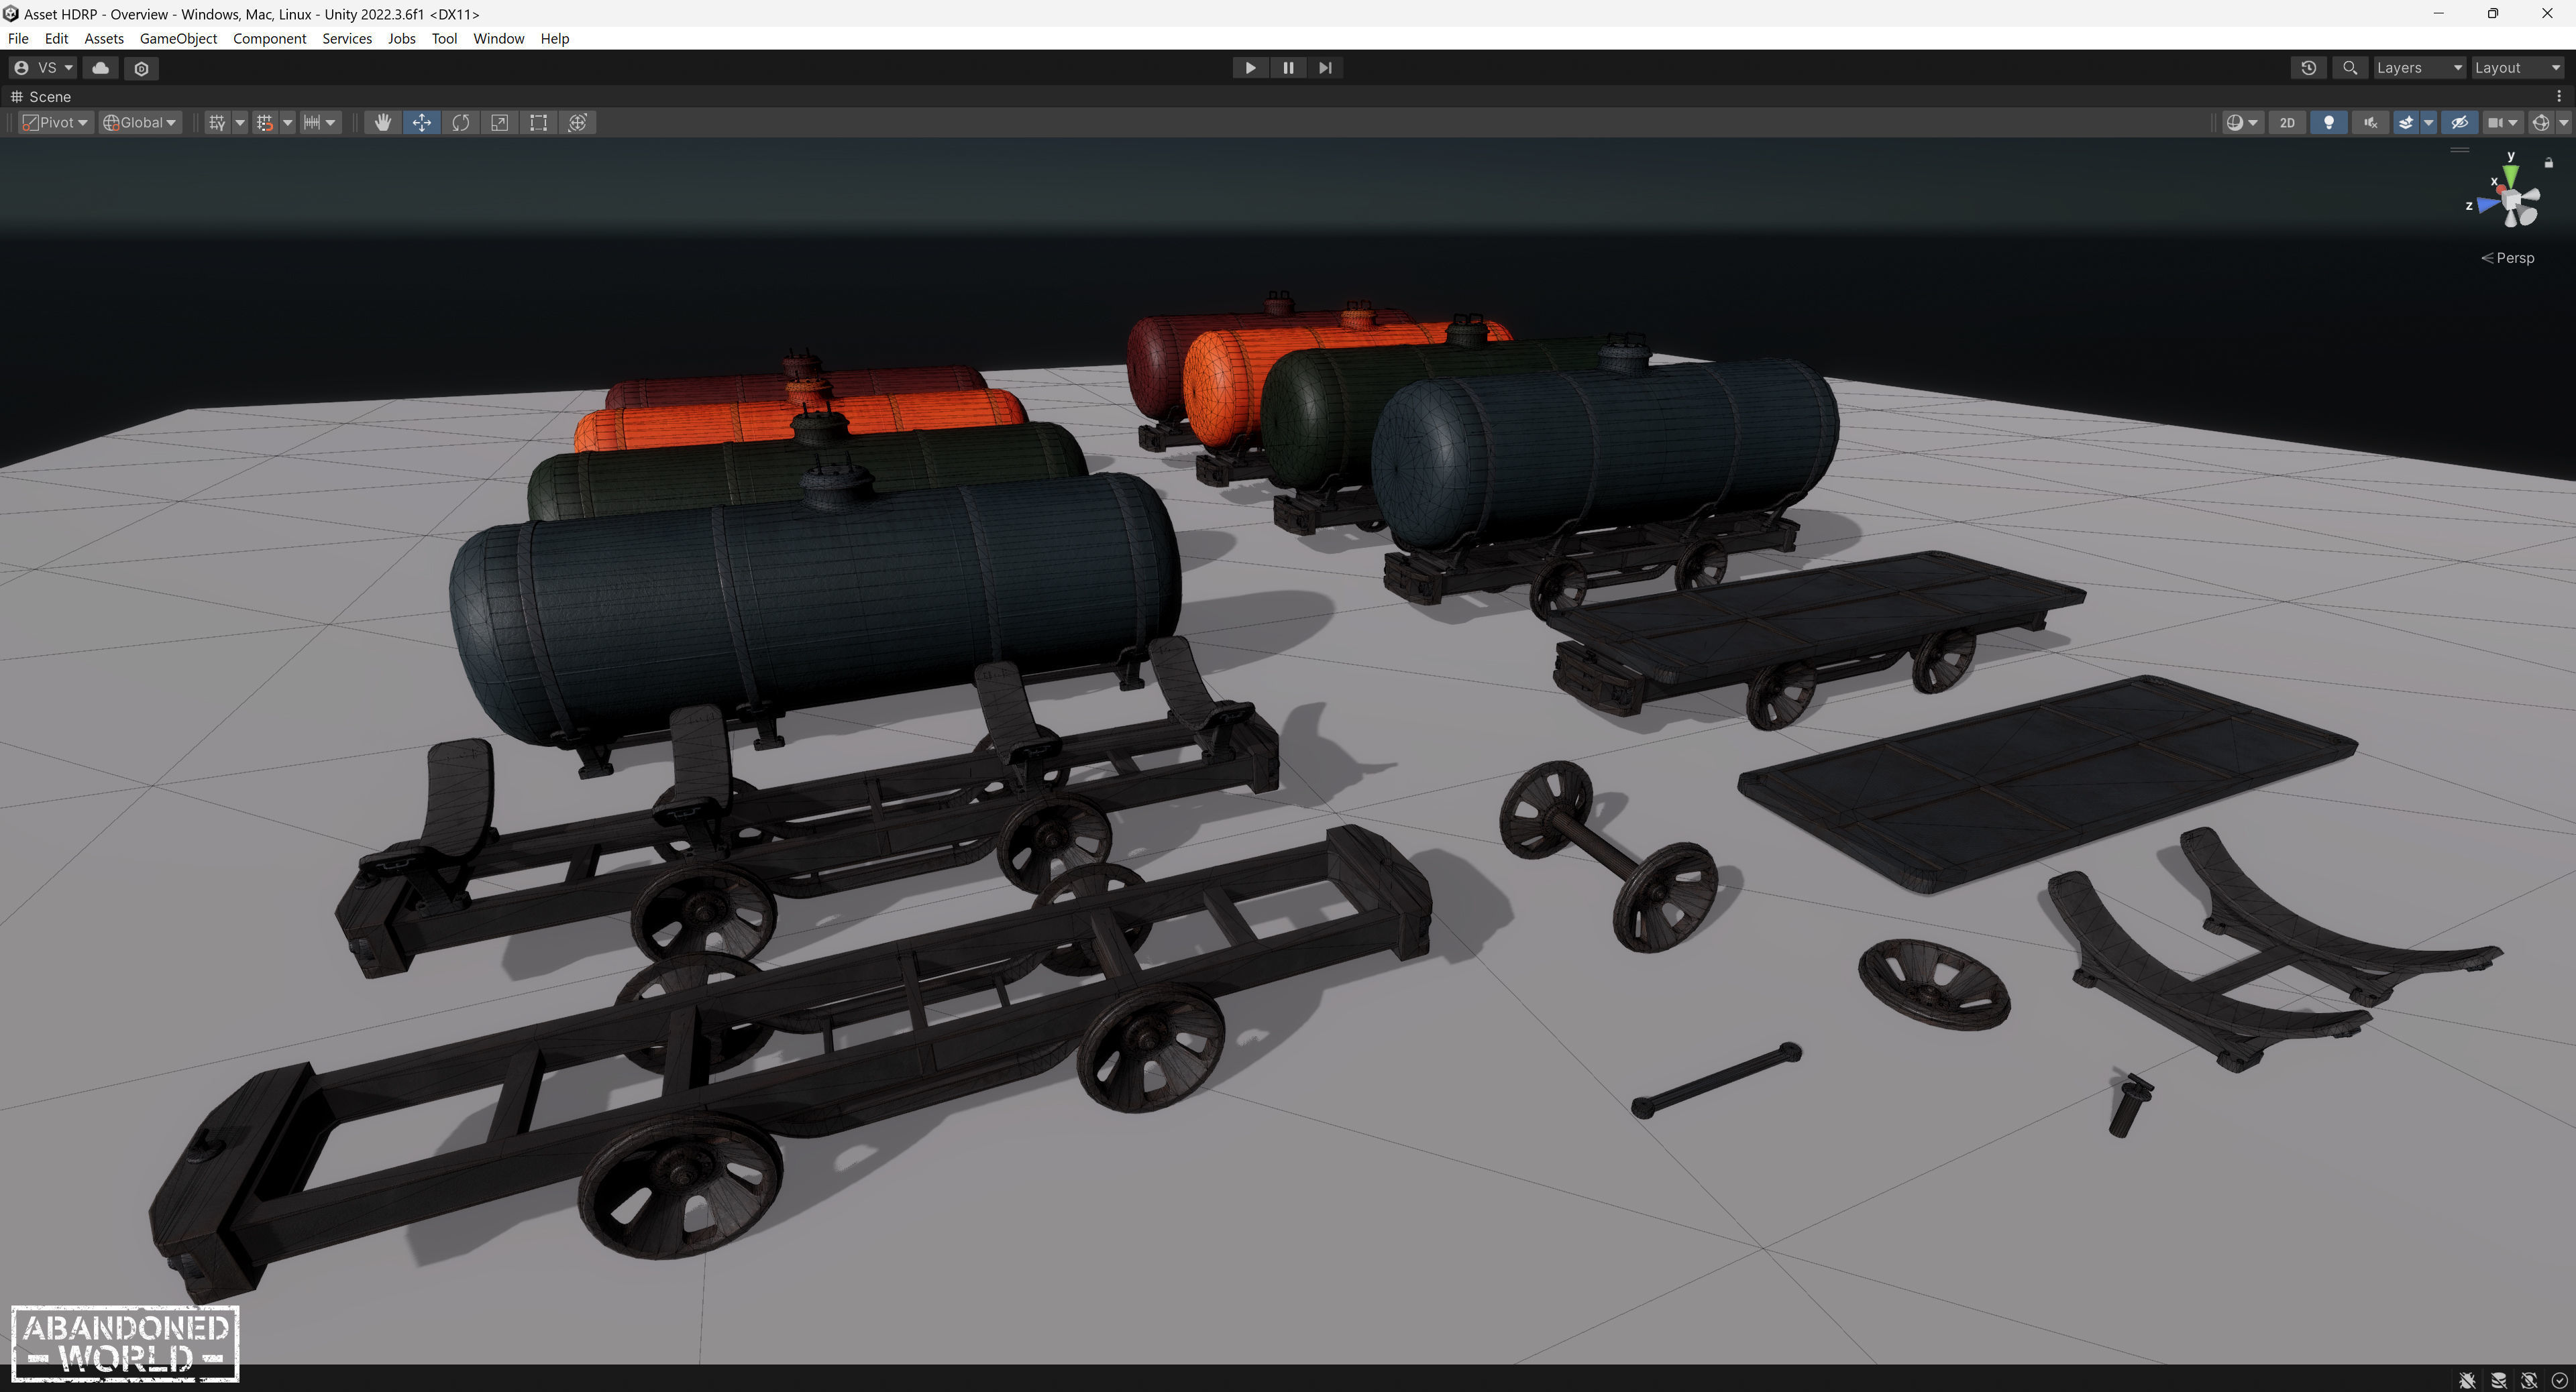Open the Services menu
2576x1392 pixels.
(347, 38)
